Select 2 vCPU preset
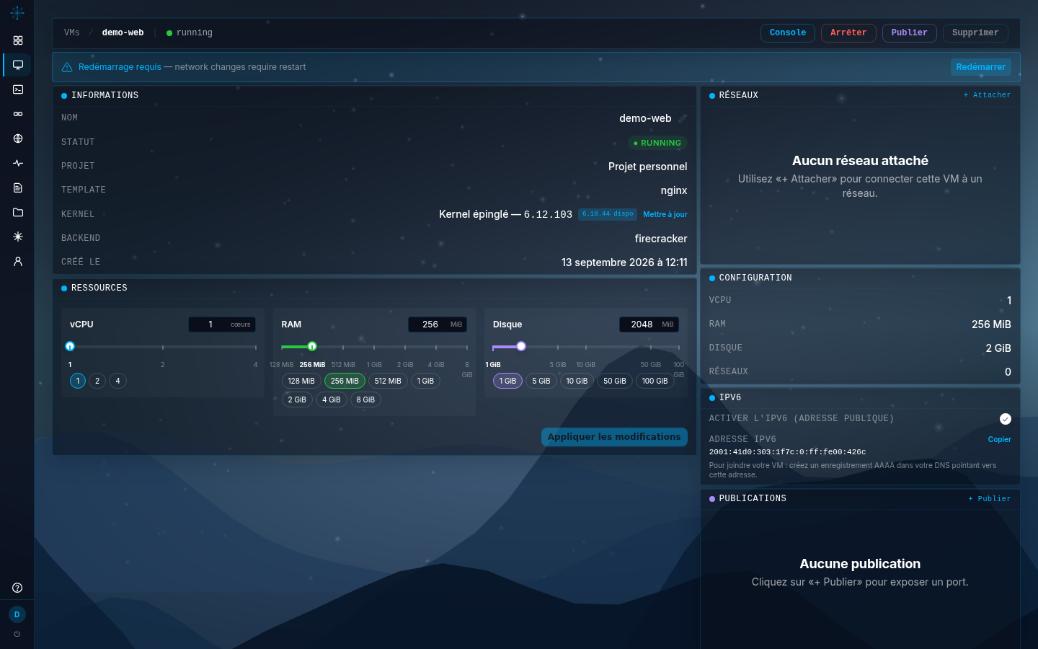 (97, 381)
